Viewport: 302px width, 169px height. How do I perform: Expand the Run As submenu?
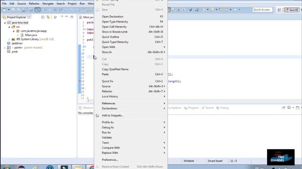pyautogui.click(x=131, y=132)
